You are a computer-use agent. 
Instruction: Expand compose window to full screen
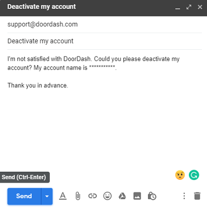[189, 7]
